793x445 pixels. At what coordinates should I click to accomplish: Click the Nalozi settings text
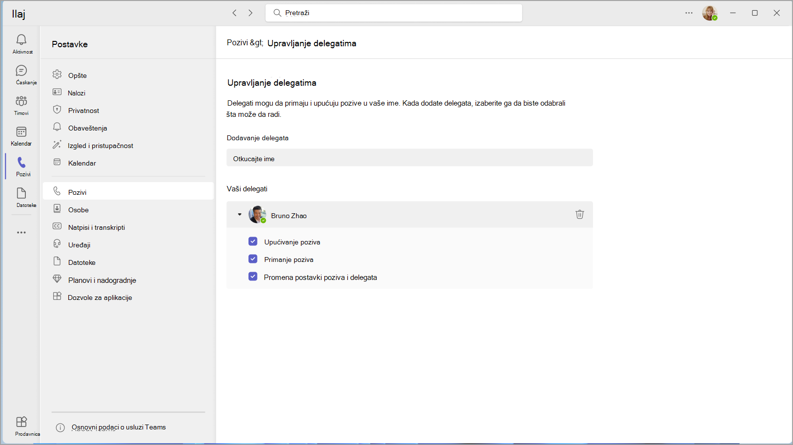77,93
